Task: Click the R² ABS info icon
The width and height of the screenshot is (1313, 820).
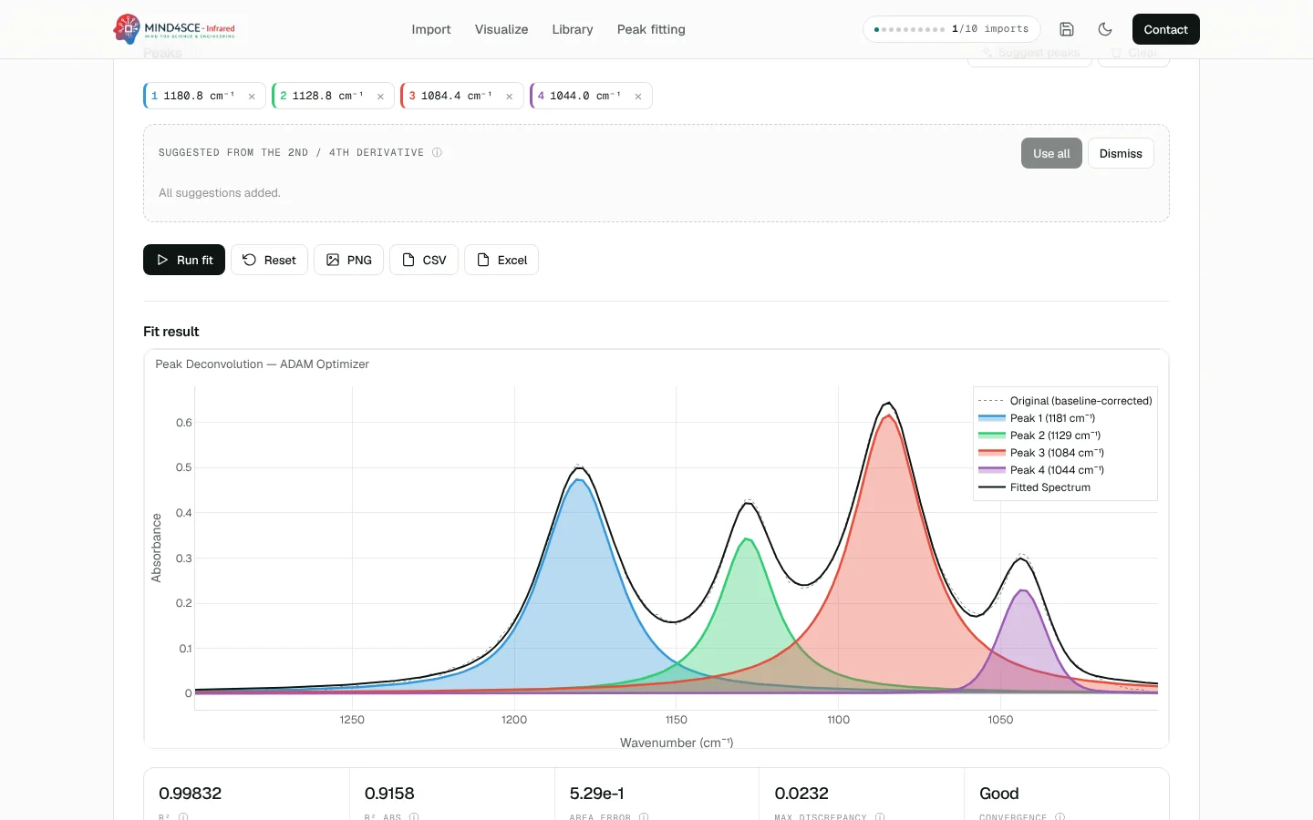Action: tap(414, 816)
